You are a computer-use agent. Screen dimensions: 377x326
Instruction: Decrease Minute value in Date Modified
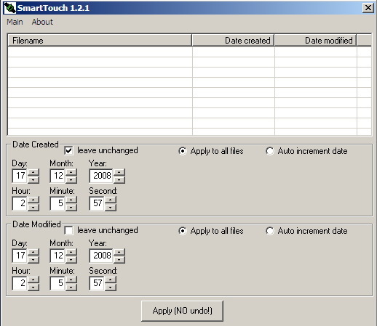click(71, 287)
